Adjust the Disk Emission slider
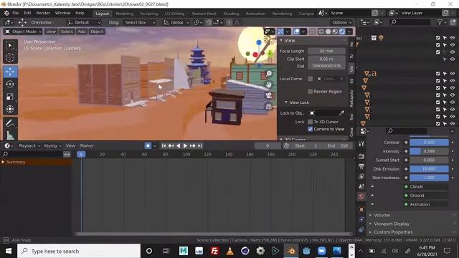The width and height of the screenshot is (459, 258). 429,169
